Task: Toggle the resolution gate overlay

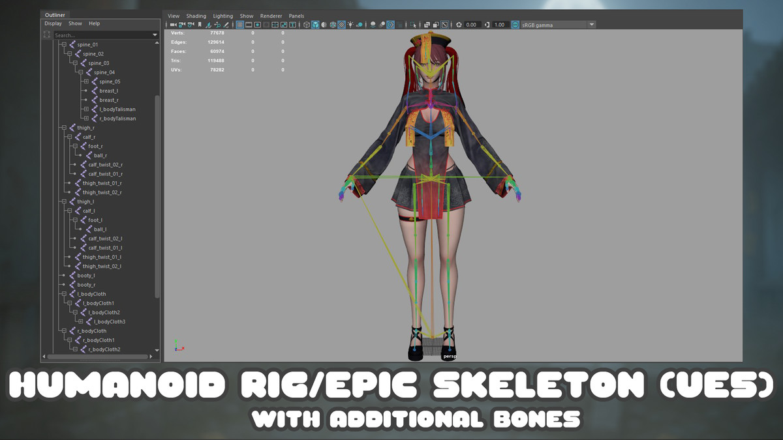Action: coord(258,25)
